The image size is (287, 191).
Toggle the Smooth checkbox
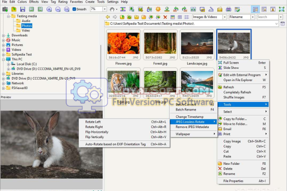click(74, 9)
